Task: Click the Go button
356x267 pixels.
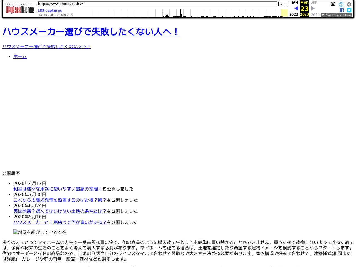Action: [283, 4]
